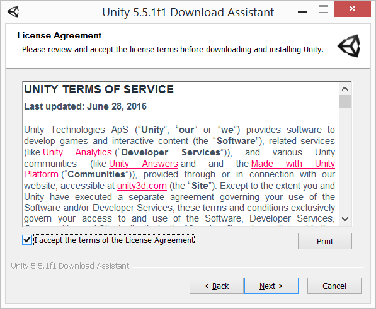This screenshot has width=376, height=309.
Task: Minimize the Download Assistant window
Action: pos(302,11)
